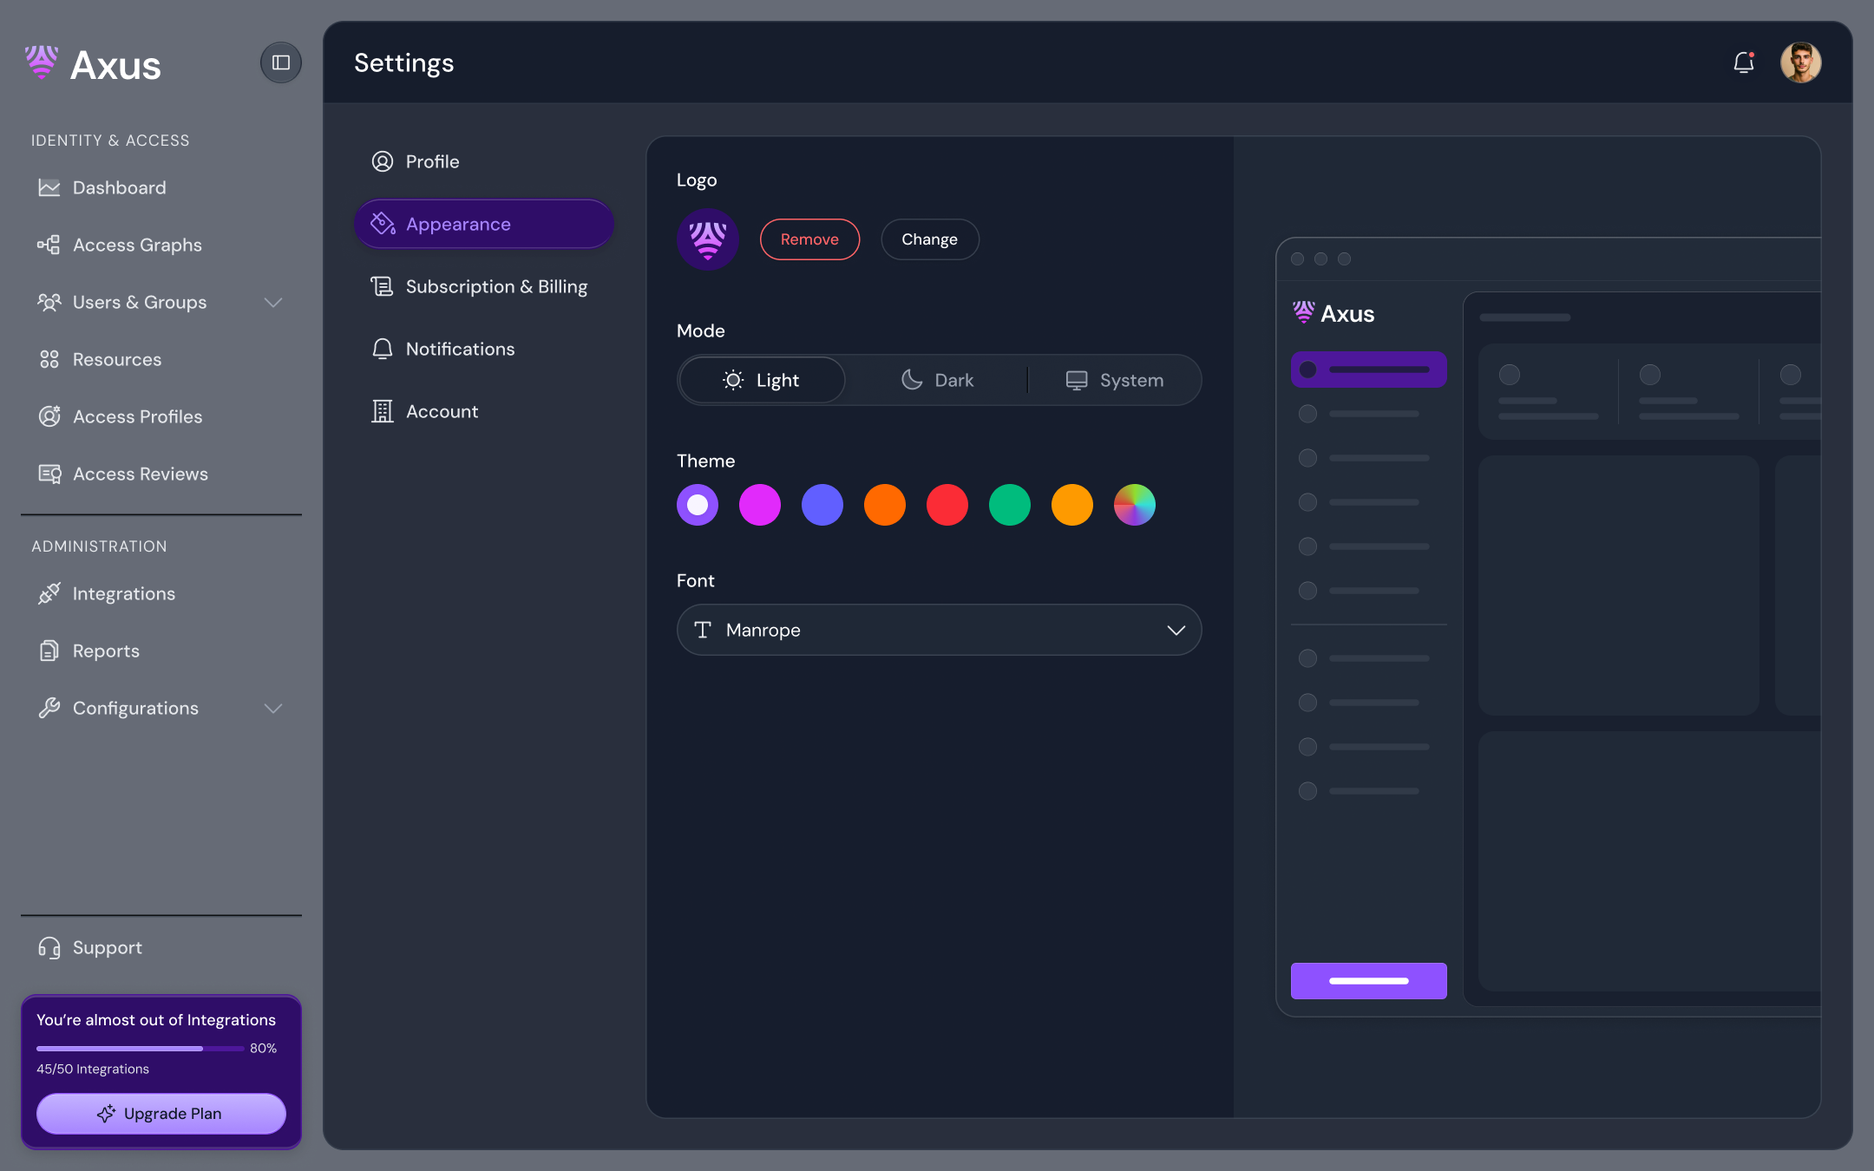Pick the green theme color swatch
Screen dimensions: 1874x1171
1010,505
